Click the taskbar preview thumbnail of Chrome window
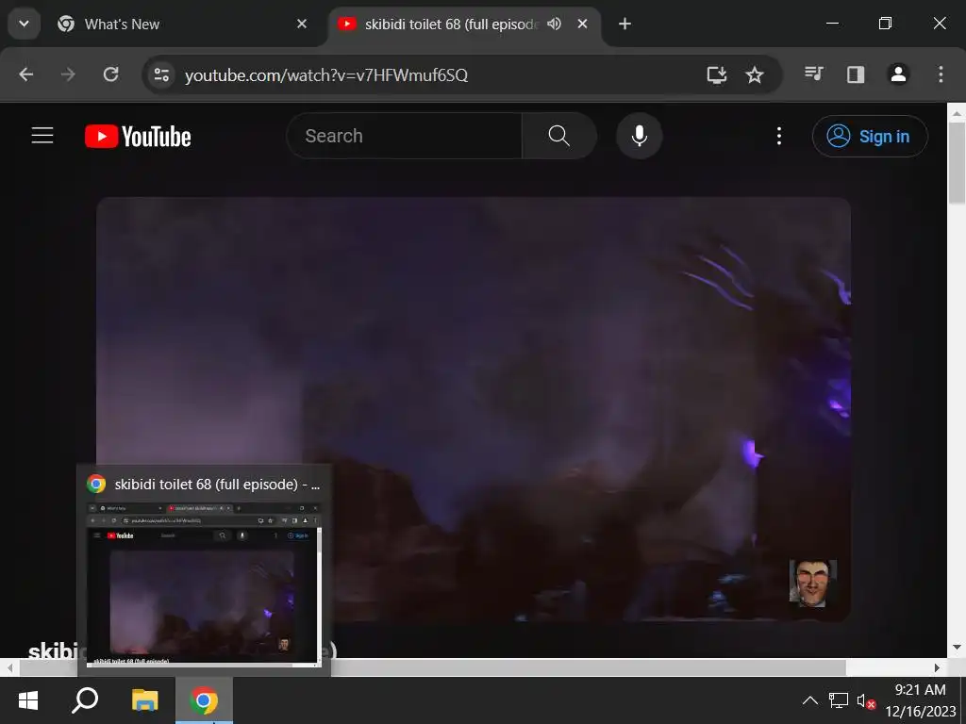Image resolution: width=966 pixels, height=724 pixels. [x=204, y=584]
